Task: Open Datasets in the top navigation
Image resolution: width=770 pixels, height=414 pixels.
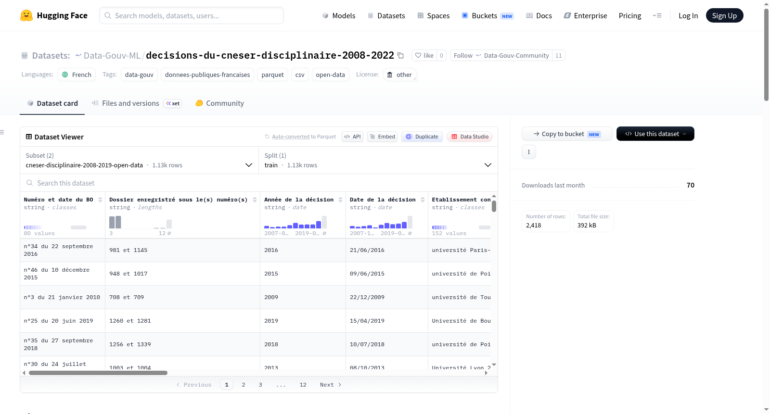Action: tap(386, 15)
